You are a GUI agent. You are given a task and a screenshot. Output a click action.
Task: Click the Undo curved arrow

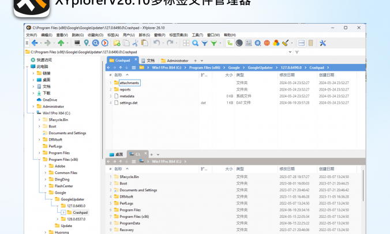pos(156,43)
